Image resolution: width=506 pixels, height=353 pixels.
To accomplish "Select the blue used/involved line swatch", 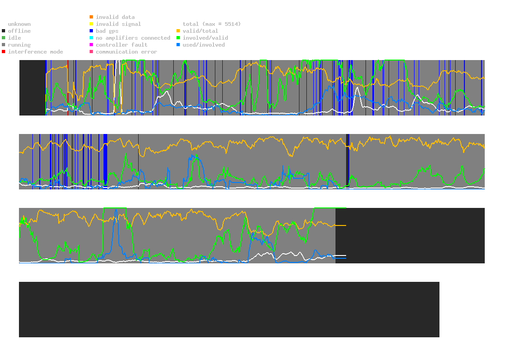I will click(x=178, y=45).
